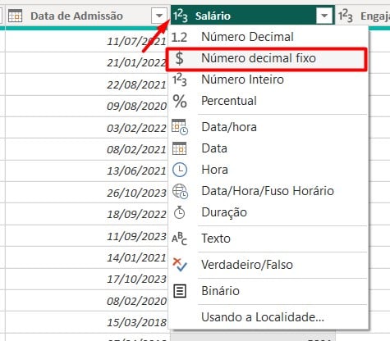Viewport: 390px width, 341px height.
Task: Click the calendar-clock icon for Data/hora
Action: (180, 127)
